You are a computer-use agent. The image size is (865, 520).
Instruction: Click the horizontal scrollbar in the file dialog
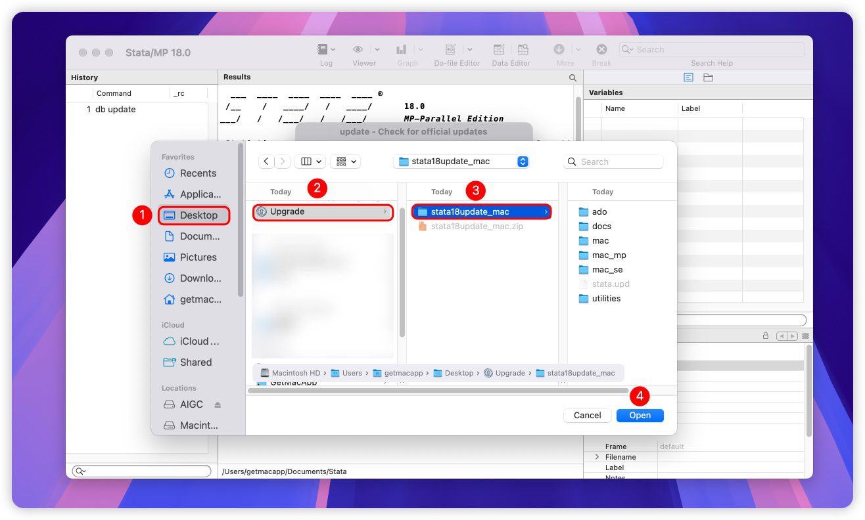tap(438, 391)
